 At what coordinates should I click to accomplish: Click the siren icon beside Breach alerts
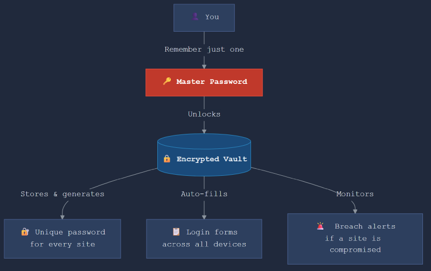click(x=320, y=226)
